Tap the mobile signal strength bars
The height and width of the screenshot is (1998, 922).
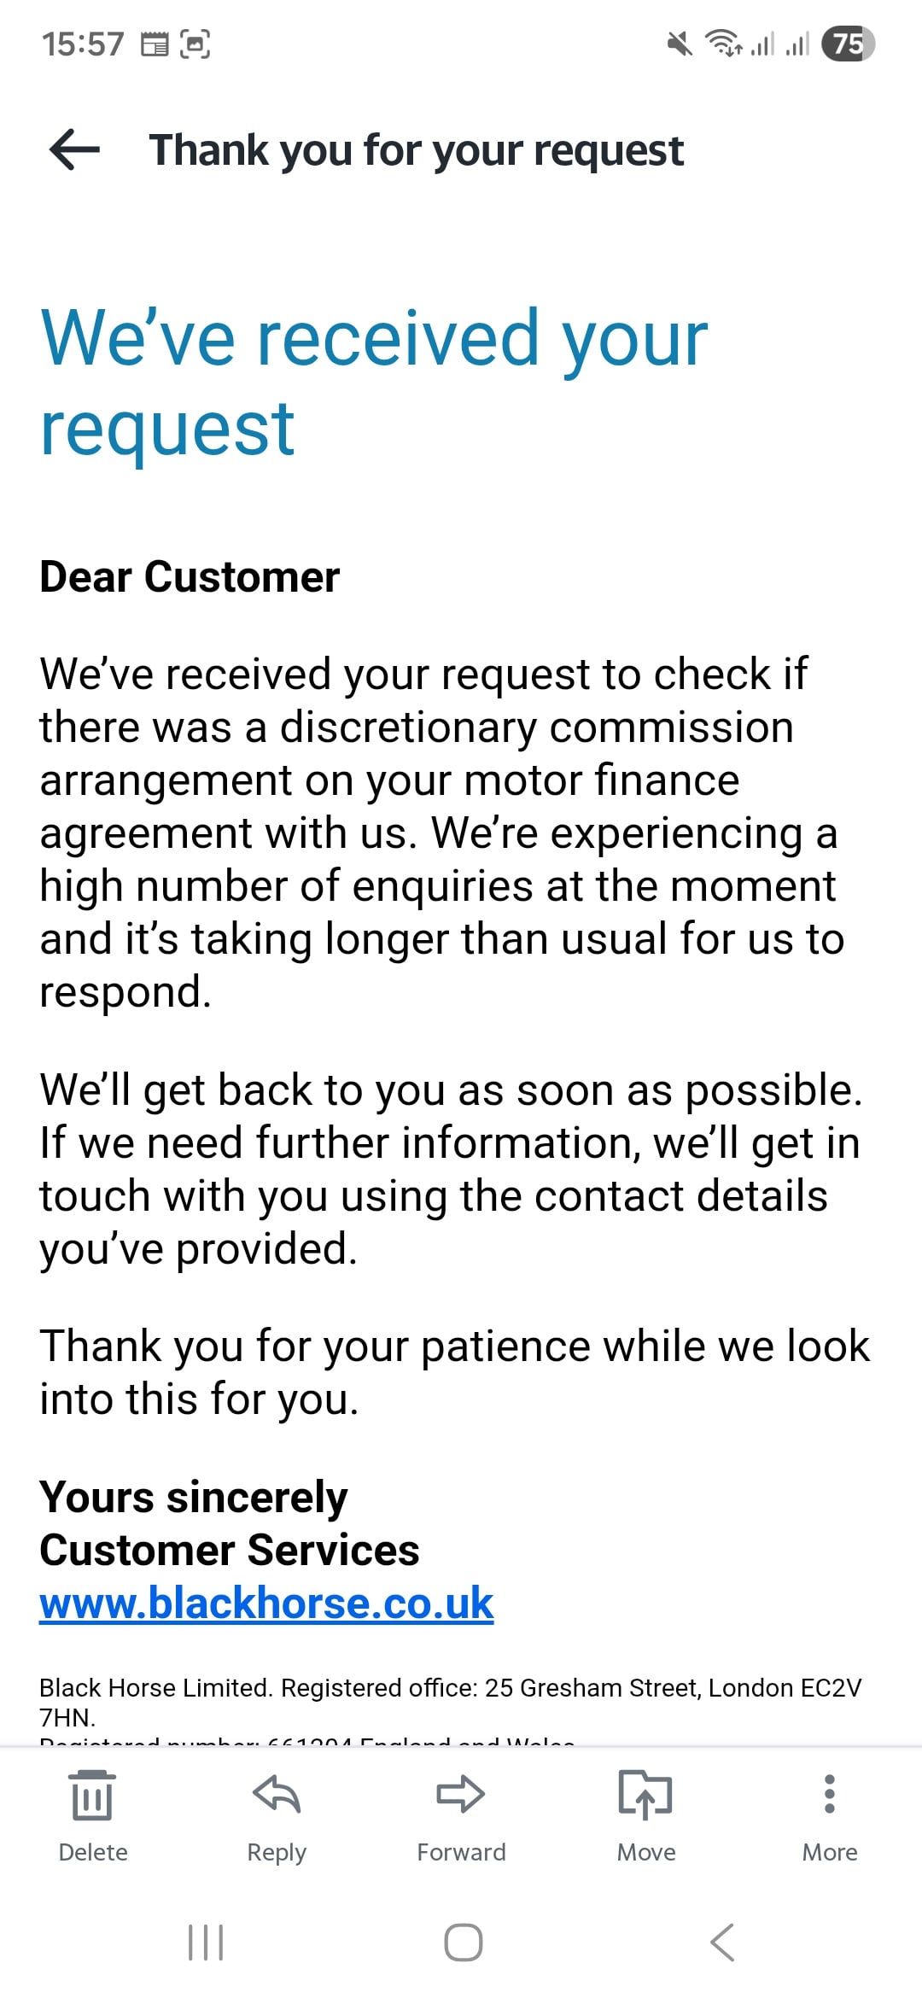pyautogui.click(x=780, y=43)
